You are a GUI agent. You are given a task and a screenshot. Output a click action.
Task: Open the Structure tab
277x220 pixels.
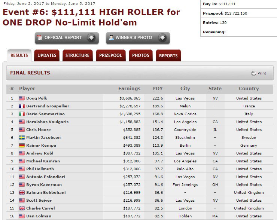77,55
